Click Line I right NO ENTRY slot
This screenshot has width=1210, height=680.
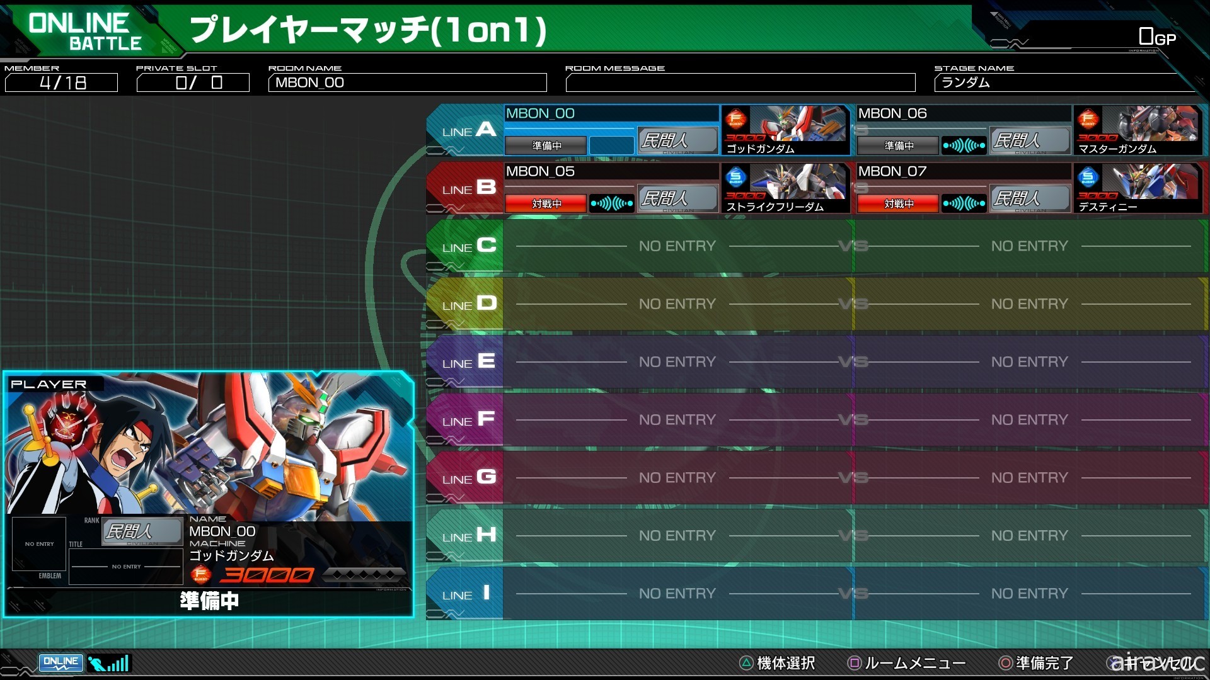pos(1030,594)
